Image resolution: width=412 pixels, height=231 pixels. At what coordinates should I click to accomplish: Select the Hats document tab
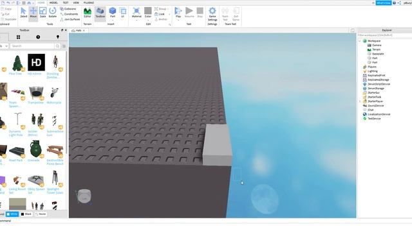[79, 31]
